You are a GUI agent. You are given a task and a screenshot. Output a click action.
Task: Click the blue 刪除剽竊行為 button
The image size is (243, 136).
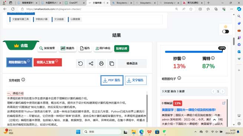coord(19,62)
